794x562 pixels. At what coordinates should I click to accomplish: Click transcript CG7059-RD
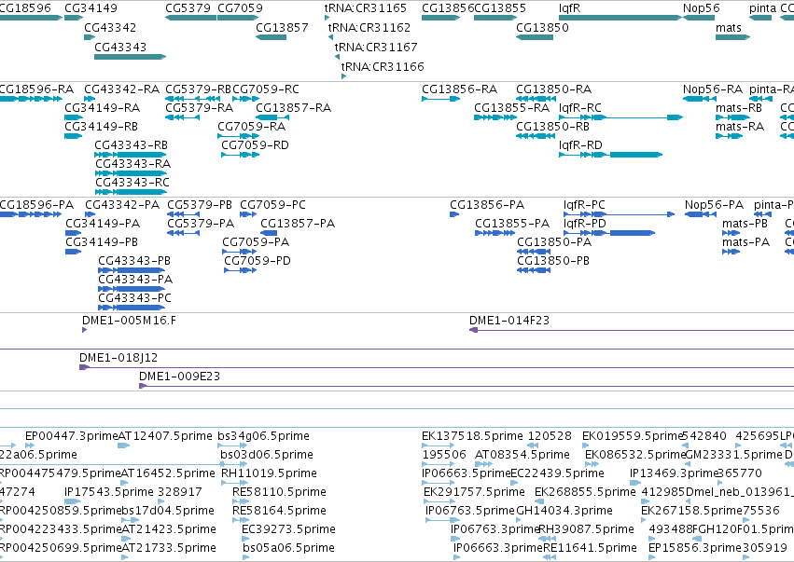[x=240, y=155]
